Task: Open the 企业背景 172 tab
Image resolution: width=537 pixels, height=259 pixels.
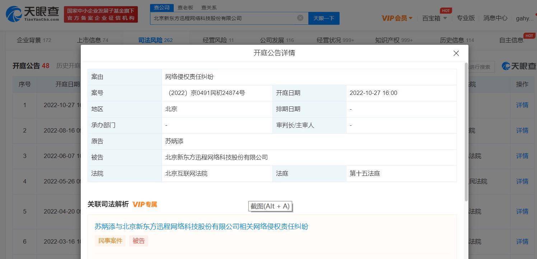Action: click(34, 40)
